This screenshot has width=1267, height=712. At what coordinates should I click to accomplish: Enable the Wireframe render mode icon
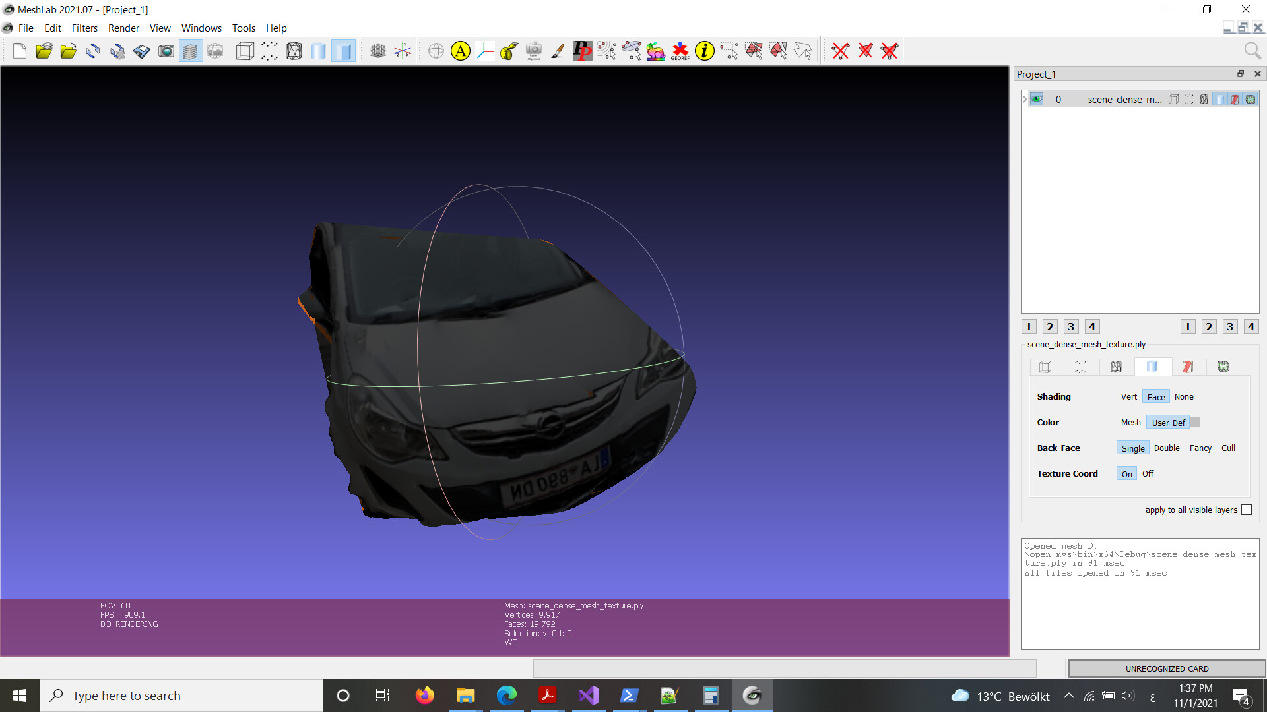point(294,51)
